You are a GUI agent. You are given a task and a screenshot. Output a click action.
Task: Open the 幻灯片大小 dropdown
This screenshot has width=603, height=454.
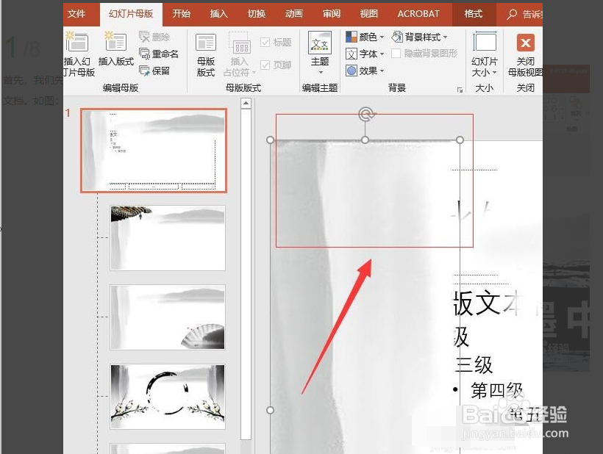[484, 54]
